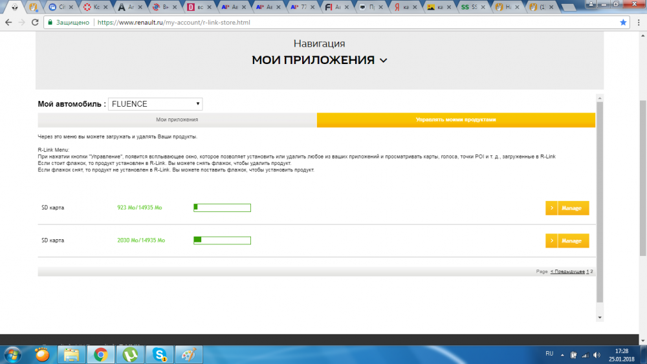Click inner panel scrollbar up arrow

600,98
